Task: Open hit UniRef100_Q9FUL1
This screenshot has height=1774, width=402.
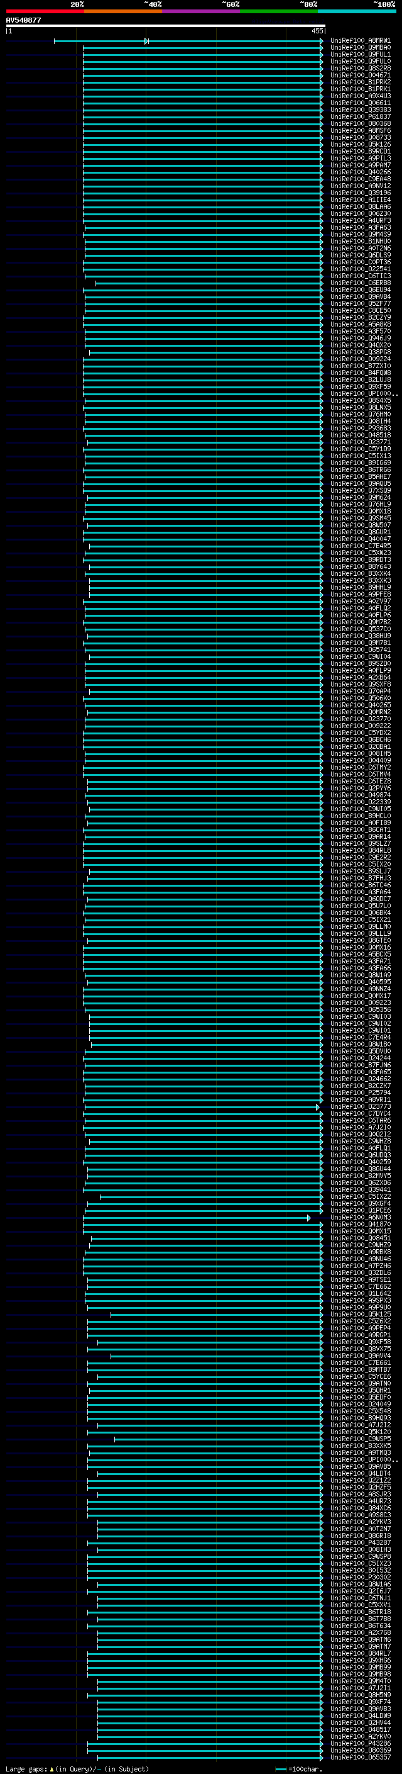Action: [361, 54]
